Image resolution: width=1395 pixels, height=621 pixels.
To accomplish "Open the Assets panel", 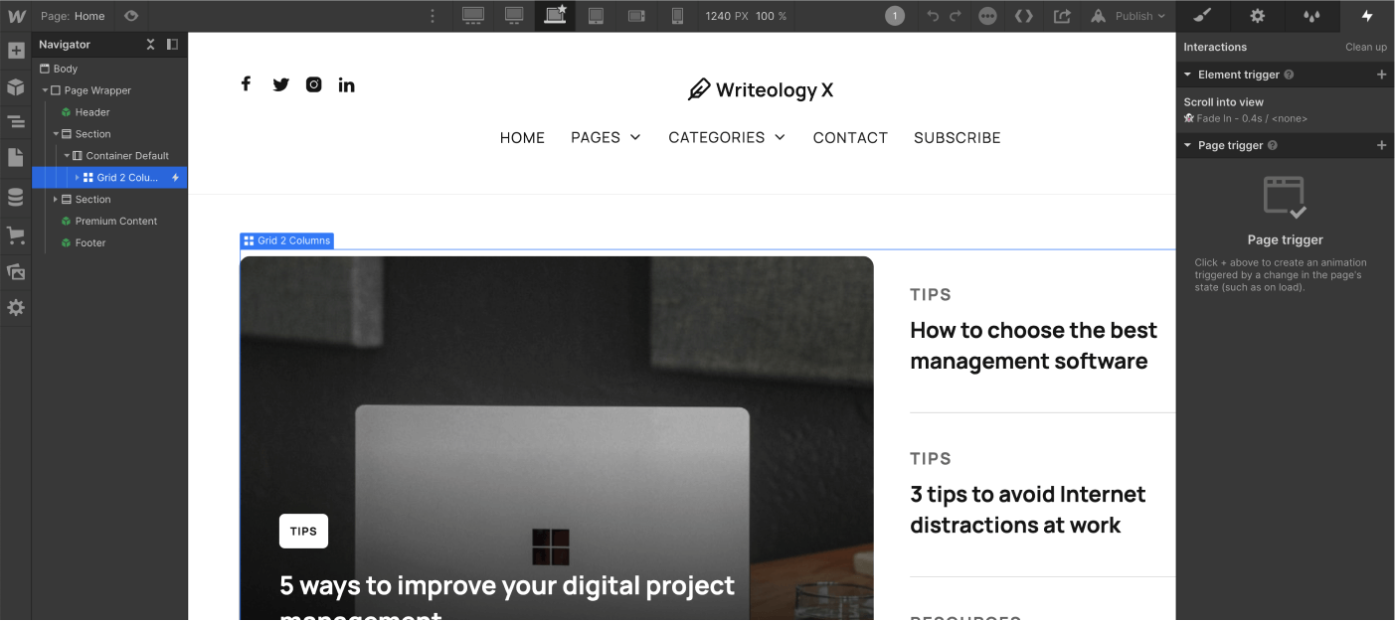I will pyautogui.click(x=16, y=271).
